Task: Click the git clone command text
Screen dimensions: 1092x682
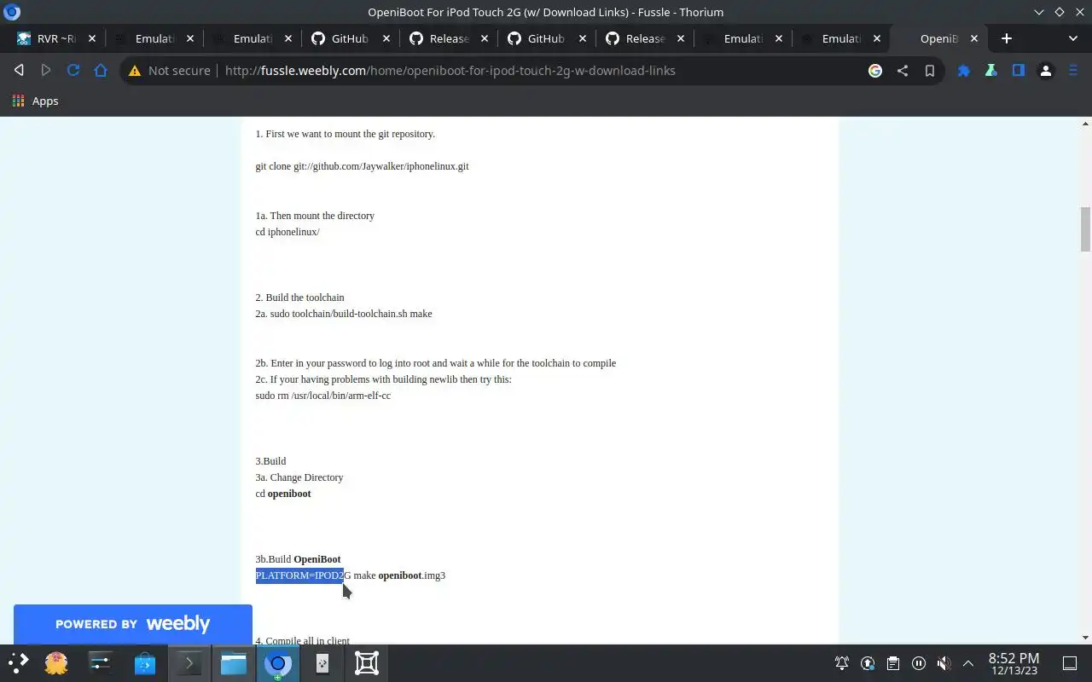Action: [x=362, y=166]
